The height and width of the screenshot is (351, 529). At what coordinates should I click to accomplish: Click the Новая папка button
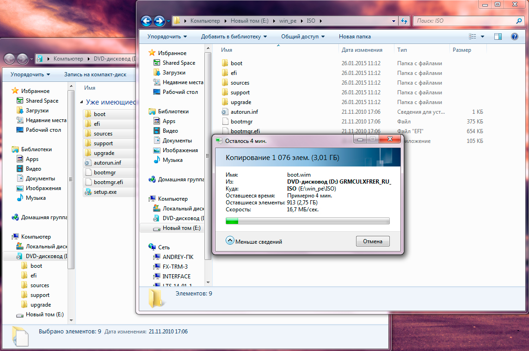(x=355, y=37)
